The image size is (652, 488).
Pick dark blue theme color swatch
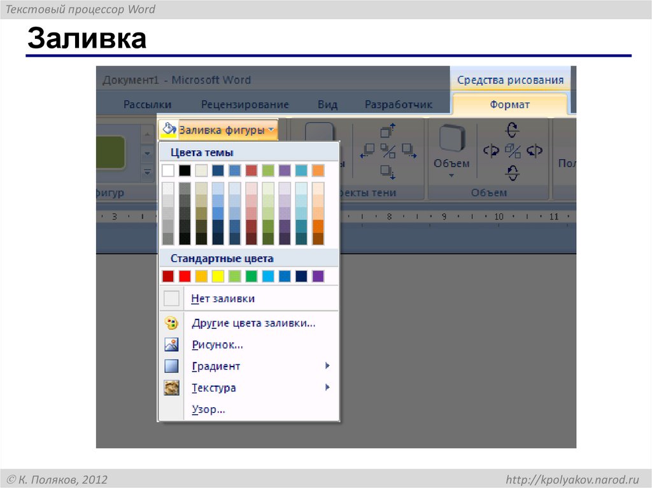click(x=218, y=171)
